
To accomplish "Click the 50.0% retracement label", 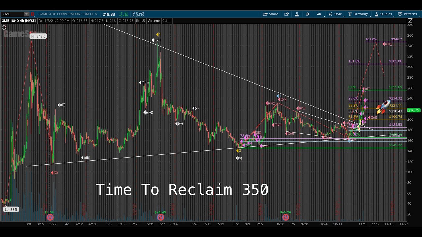I will point(353,111).
